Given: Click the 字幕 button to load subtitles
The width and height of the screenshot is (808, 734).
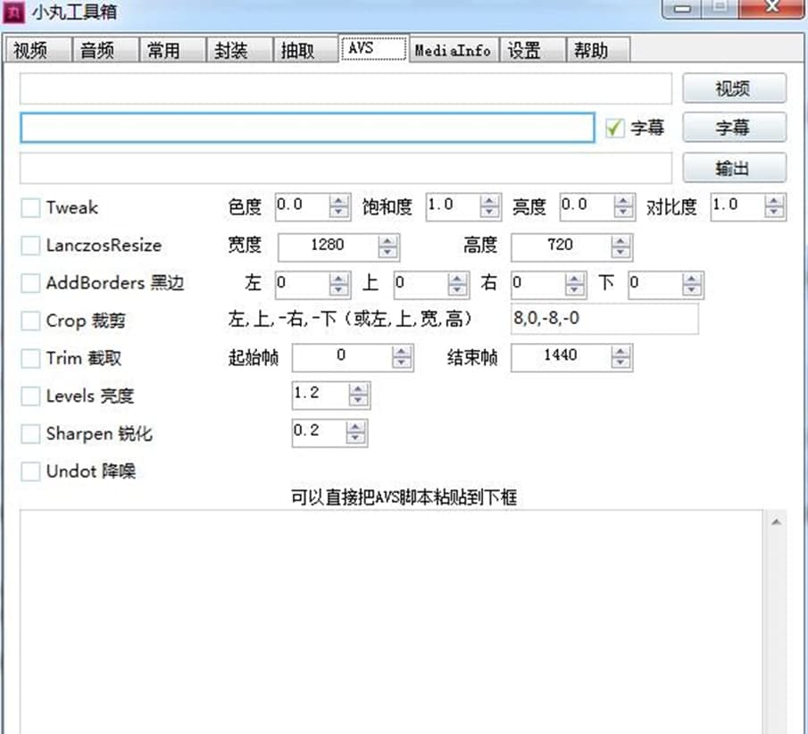Looking at the screenshot, I should pyautogui.click(x=734, y=128).
